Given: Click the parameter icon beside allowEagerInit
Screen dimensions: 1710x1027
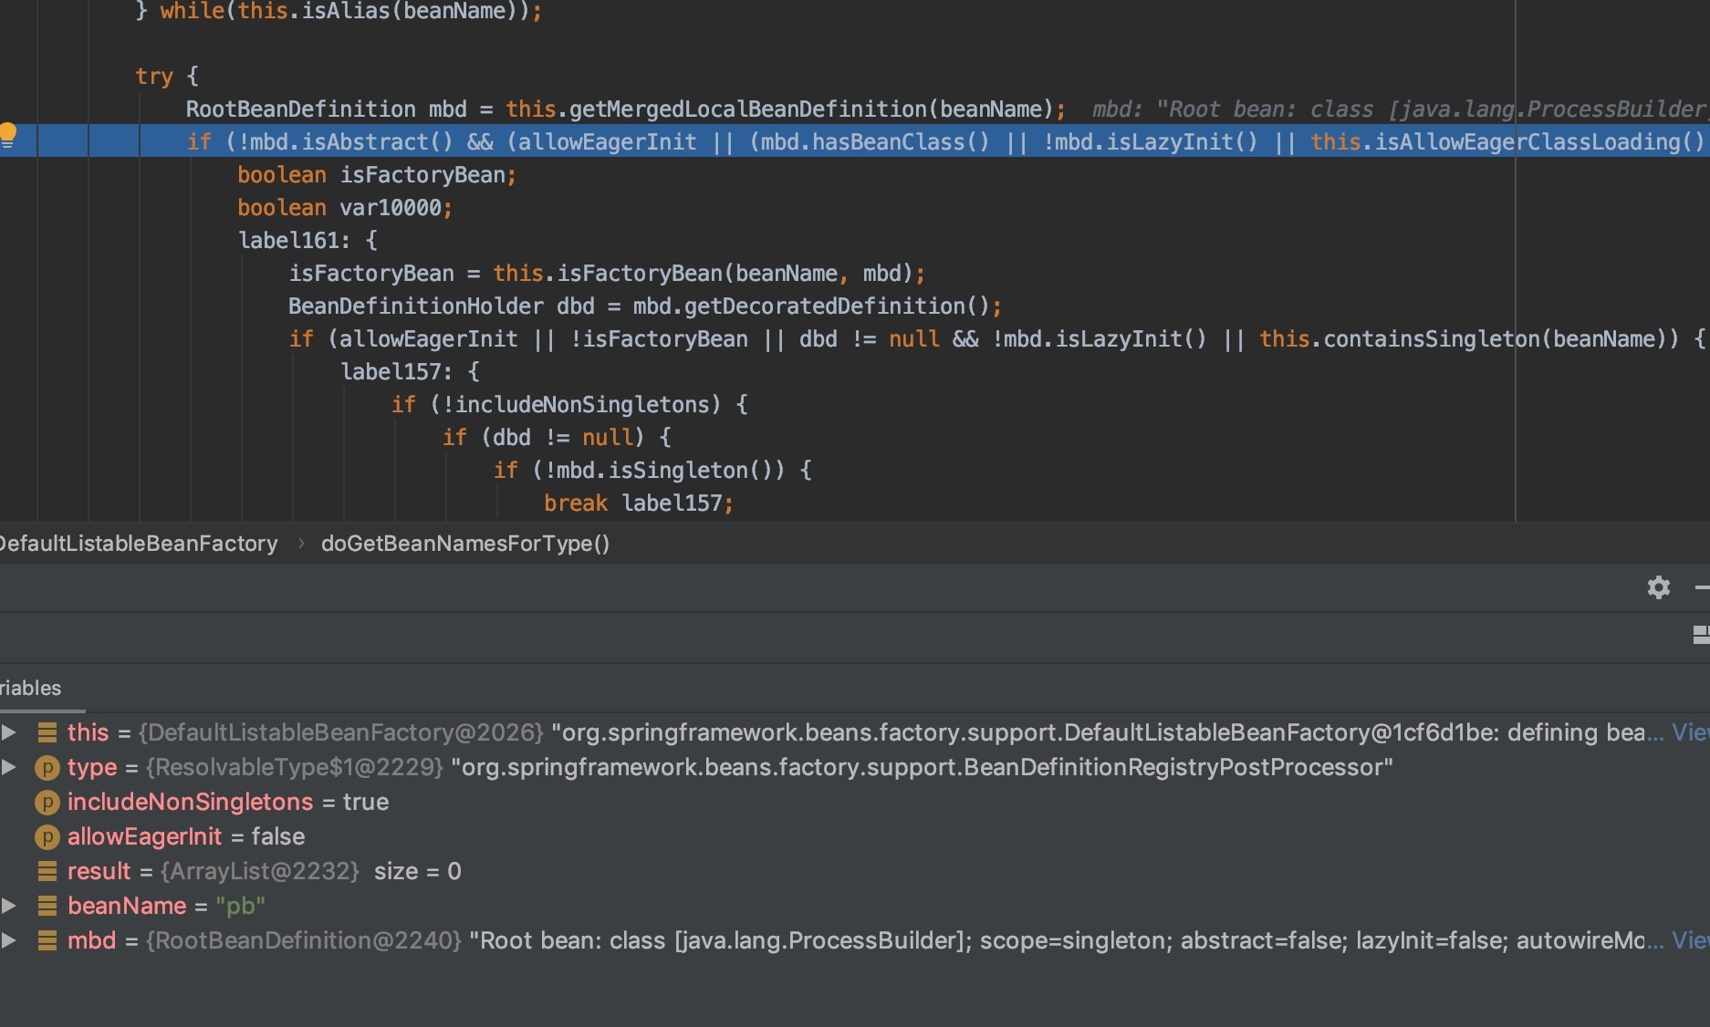Looking at the screenshot, I should click(47, 837).
